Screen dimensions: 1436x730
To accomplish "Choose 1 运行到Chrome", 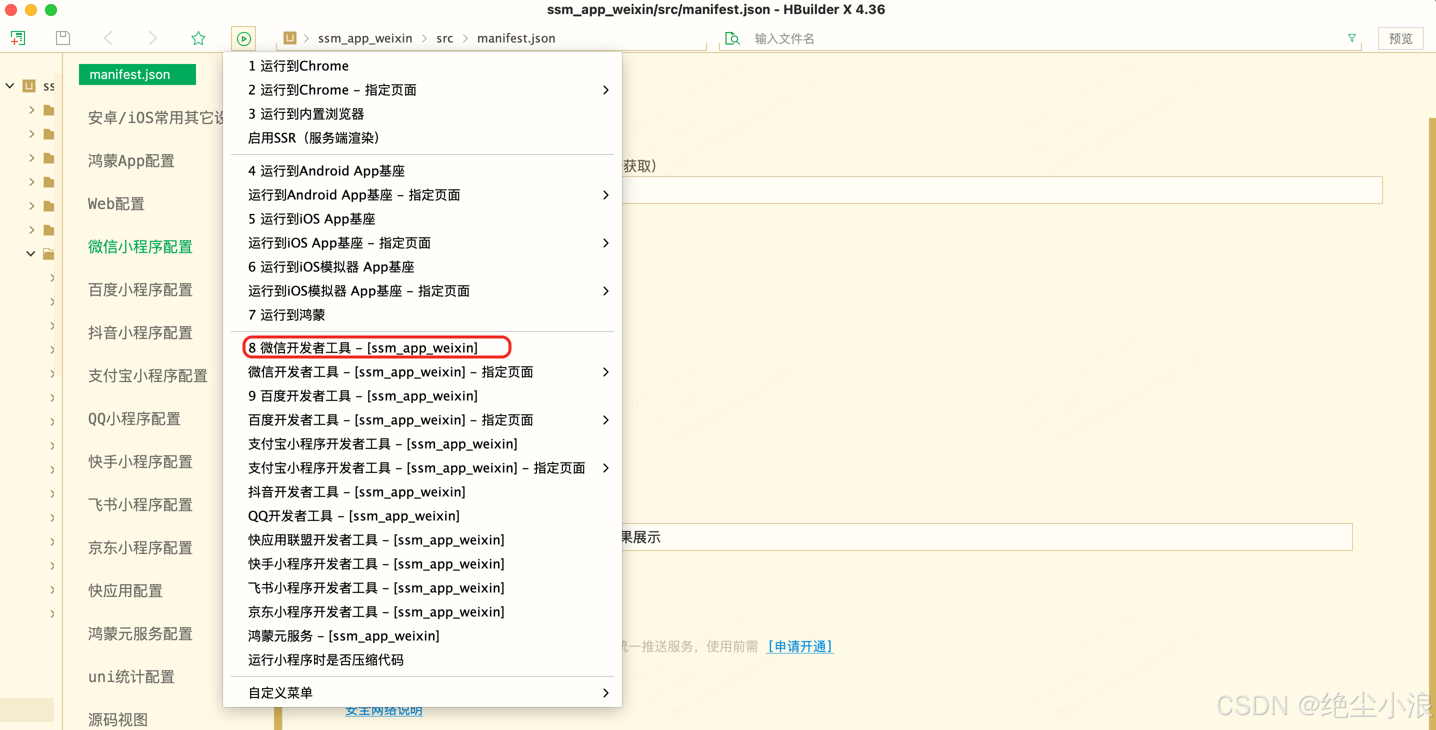I will (x=422, y=66).
